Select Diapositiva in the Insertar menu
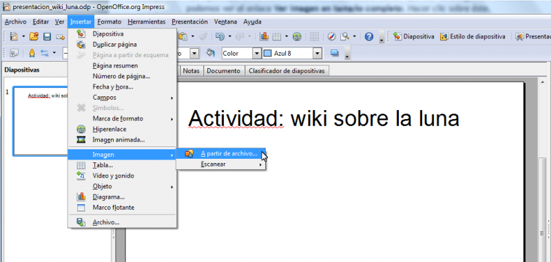Image resolution: width=551 pixels, height=262 pixels. point(123,34)
